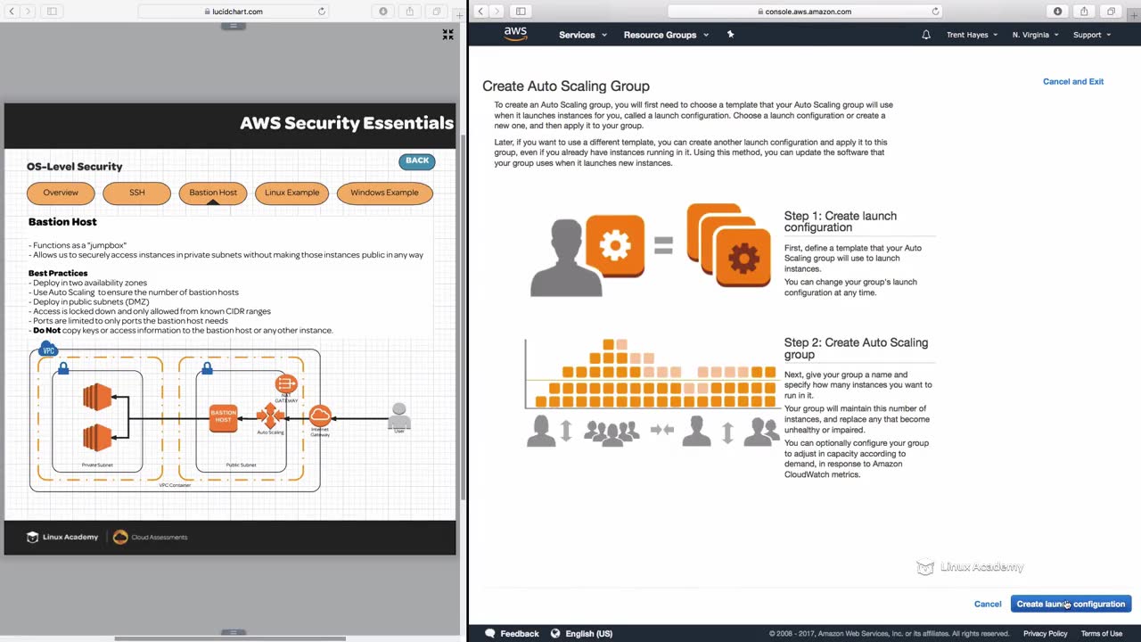Show tab overview in Lucidchart browser window
This screenshot has height=642, width=1141.
[x=437, y=12]
